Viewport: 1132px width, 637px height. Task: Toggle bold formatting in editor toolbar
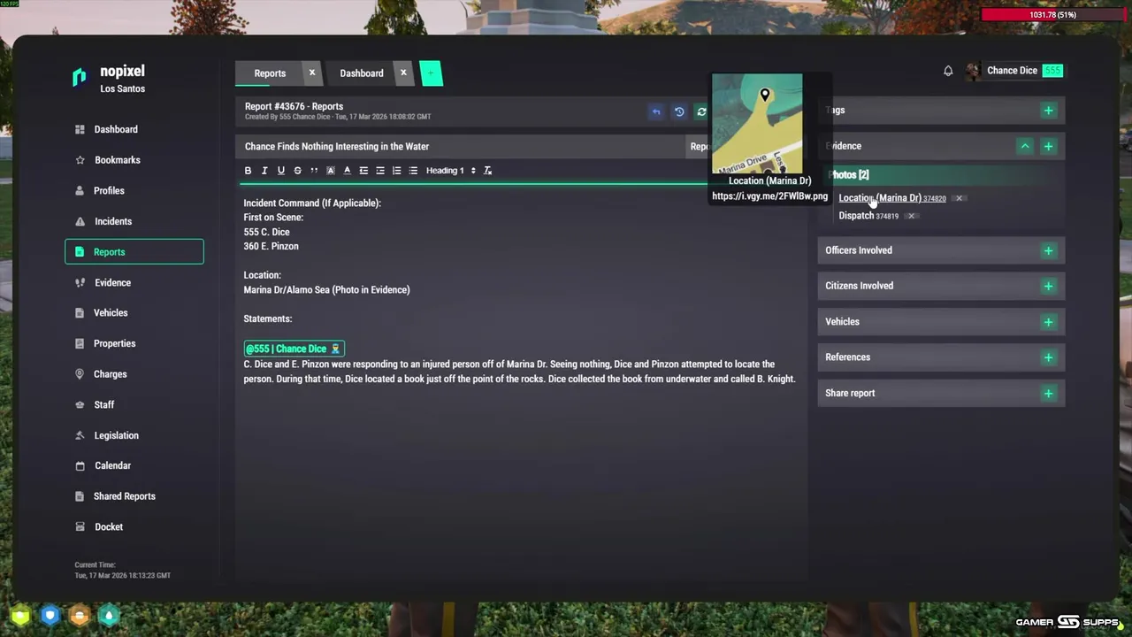(x=248, y=171)
